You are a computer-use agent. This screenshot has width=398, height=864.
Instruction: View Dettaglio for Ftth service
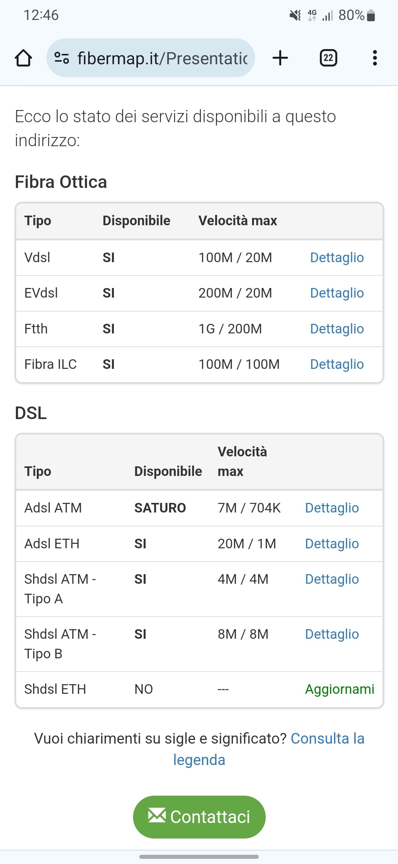(x=337, y=329)
